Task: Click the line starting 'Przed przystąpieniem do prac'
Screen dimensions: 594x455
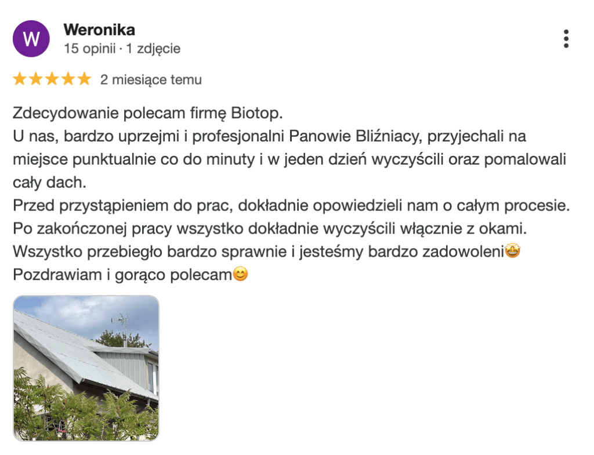Action: [291, 206]
